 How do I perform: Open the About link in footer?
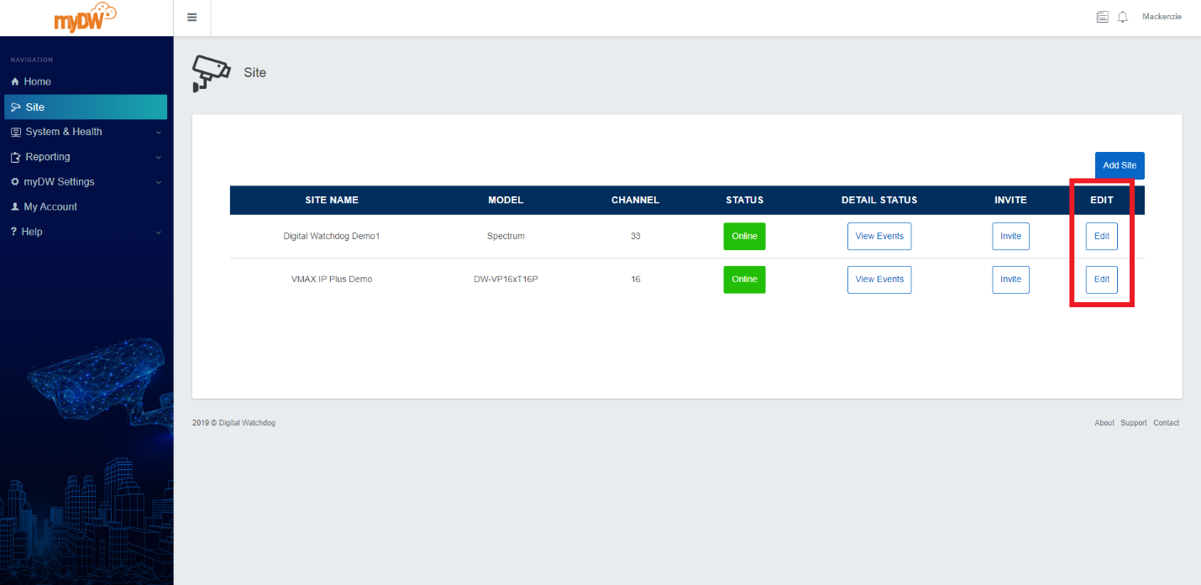click(x=1104, y=423)
